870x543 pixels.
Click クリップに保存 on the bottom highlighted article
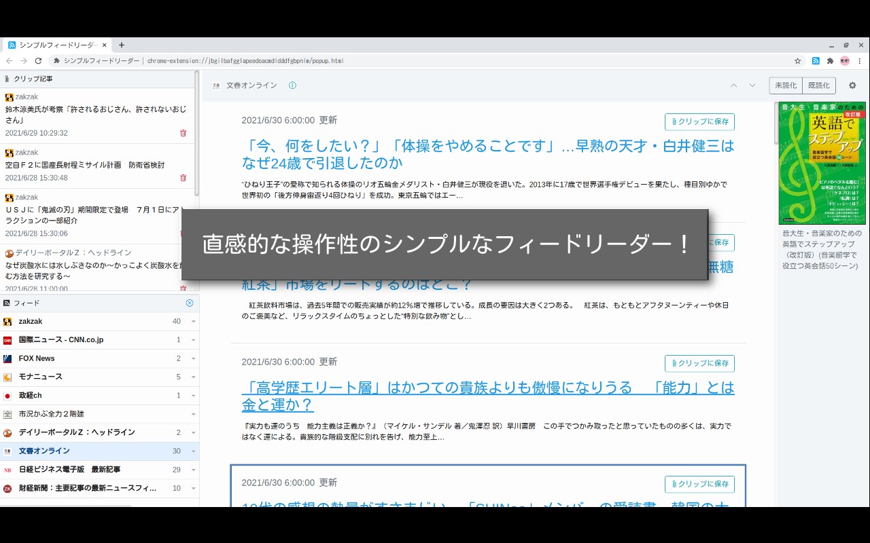click(699, 484)
